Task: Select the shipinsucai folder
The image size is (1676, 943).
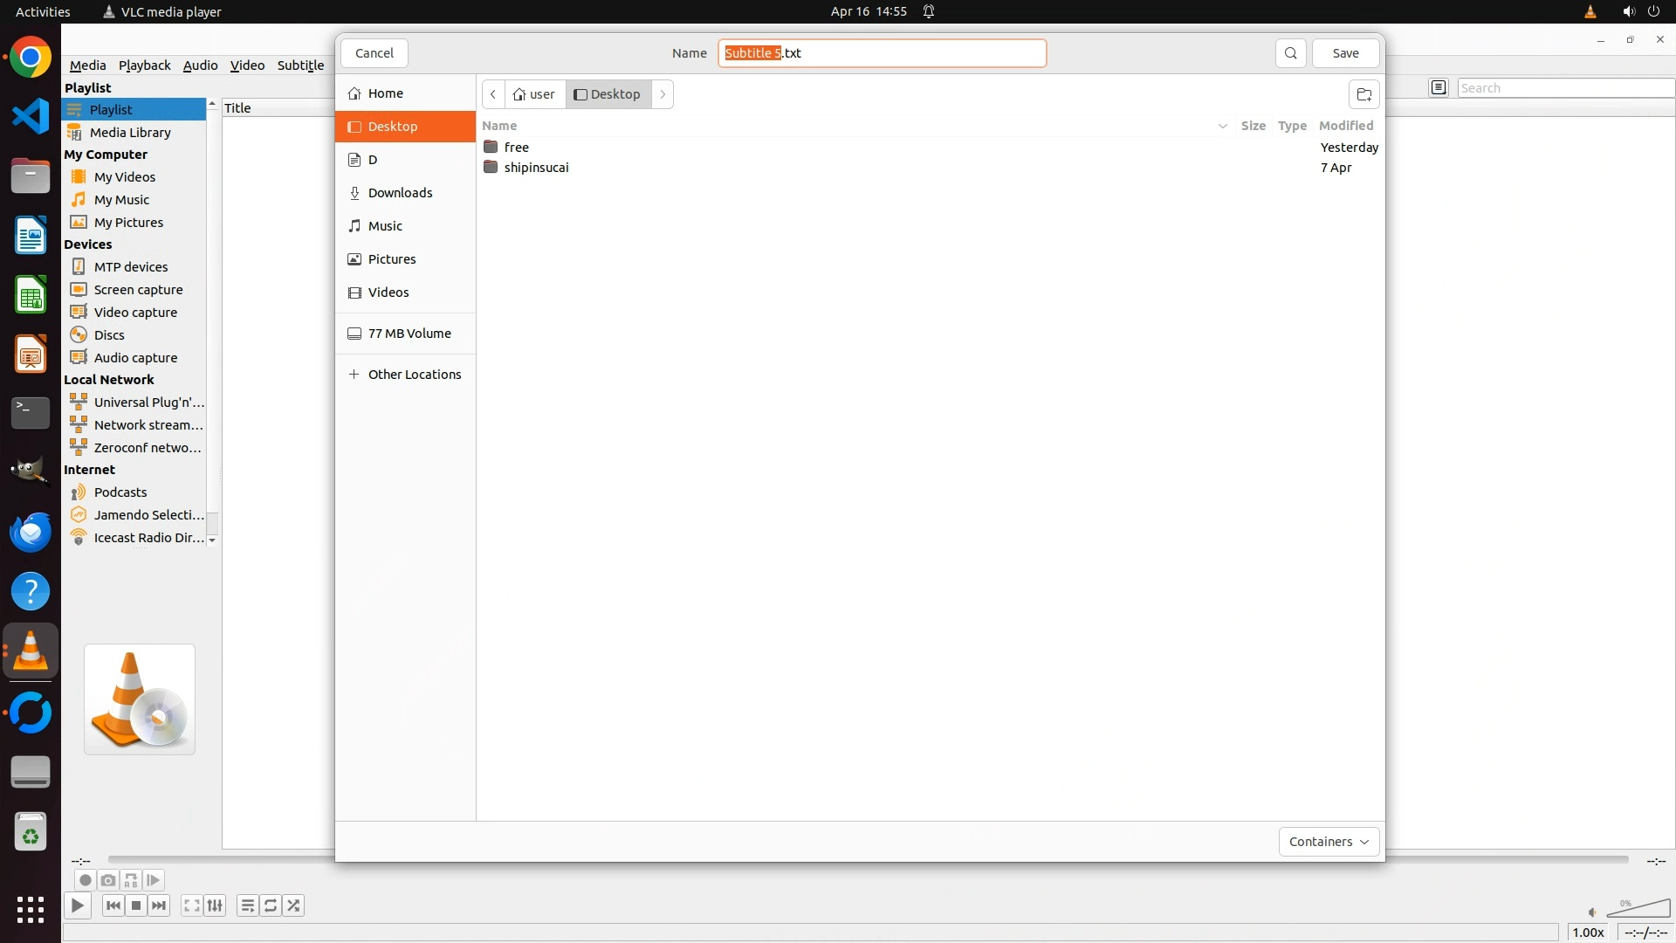Action: (536, 168)
